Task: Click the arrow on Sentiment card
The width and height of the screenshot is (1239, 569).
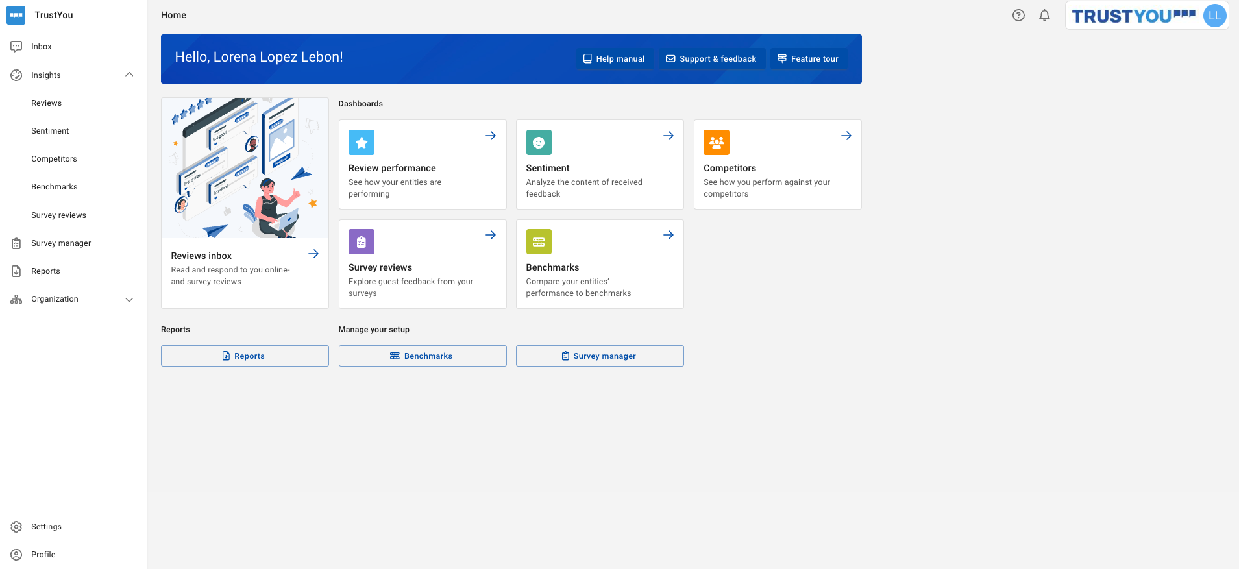Action: coord(669,136)
